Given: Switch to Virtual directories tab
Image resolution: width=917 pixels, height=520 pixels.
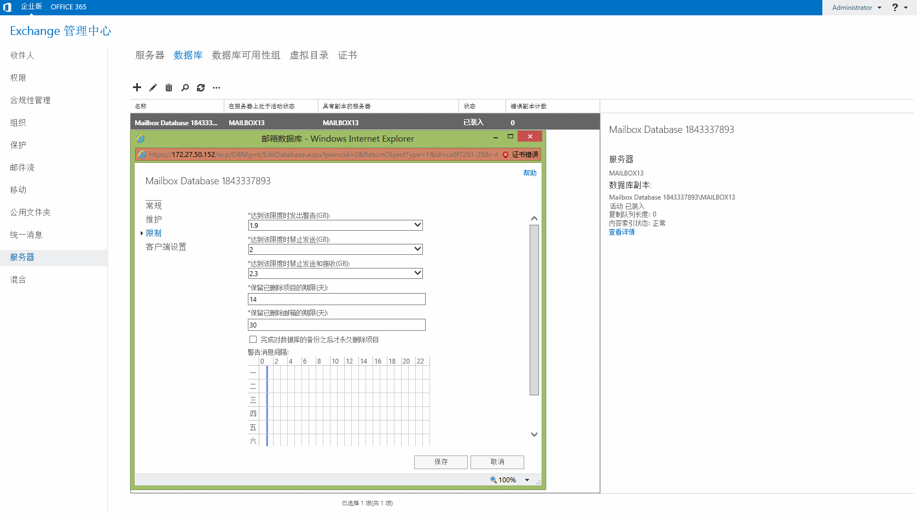Looking at the screenshot, I should coord(309,55).
